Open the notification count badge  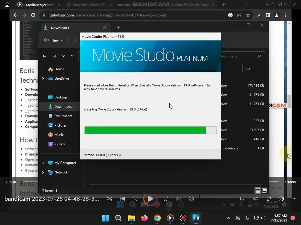click(x=292, y=218)
